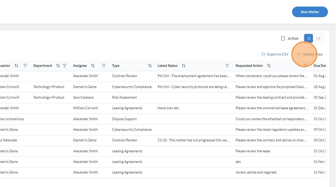Open filter for Requestor column

coord(25,66)
